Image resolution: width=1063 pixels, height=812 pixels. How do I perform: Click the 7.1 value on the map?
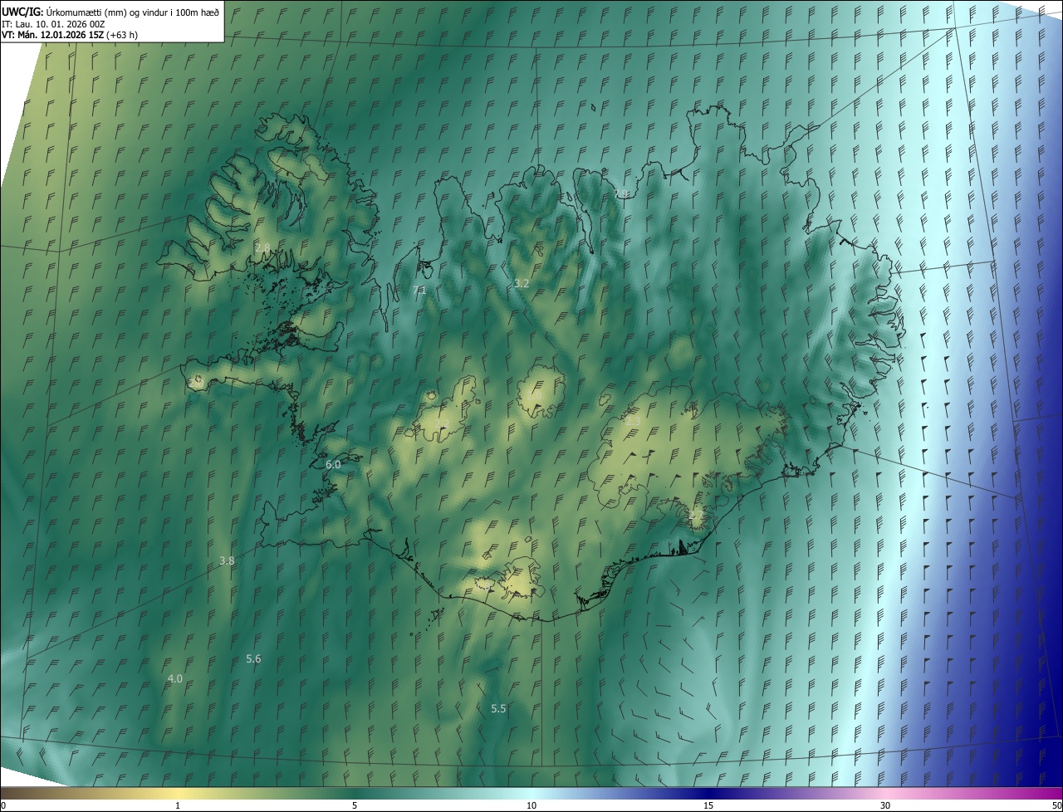tap(419, 290)
